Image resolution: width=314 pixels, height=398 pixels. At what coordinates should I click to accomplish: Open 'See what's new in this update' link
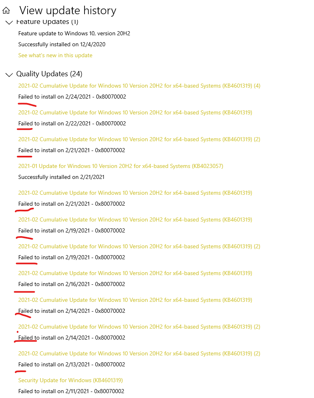[x=55, y=55]
